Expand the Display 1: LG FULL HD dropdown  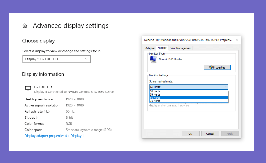point(56,59)
